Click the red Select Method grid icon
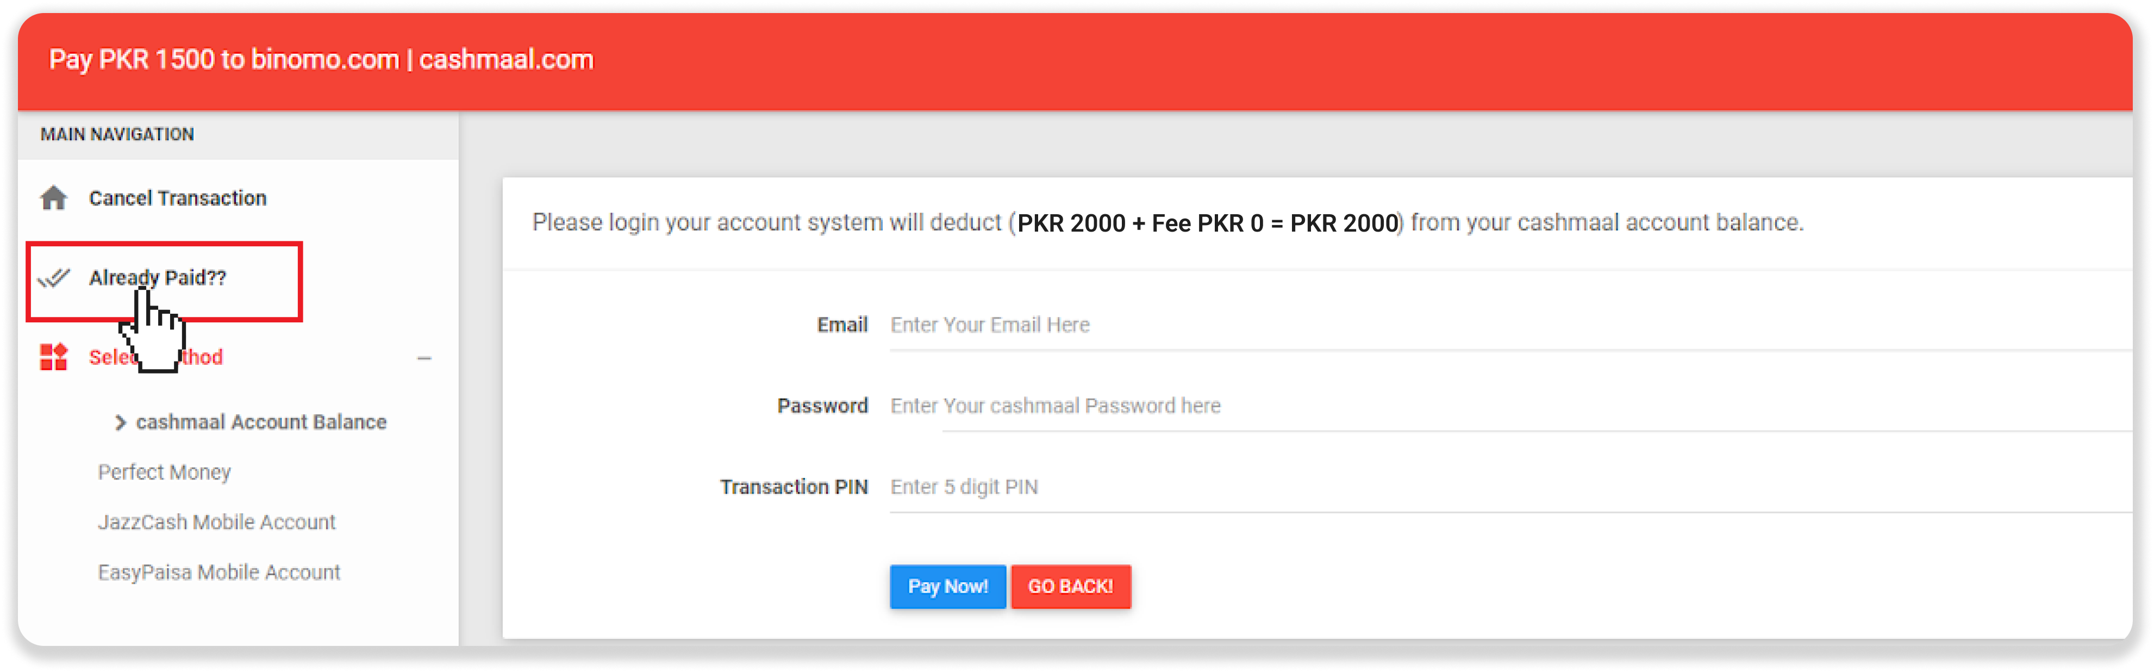This screenshot has height=672, width=2154. (54, 357)
